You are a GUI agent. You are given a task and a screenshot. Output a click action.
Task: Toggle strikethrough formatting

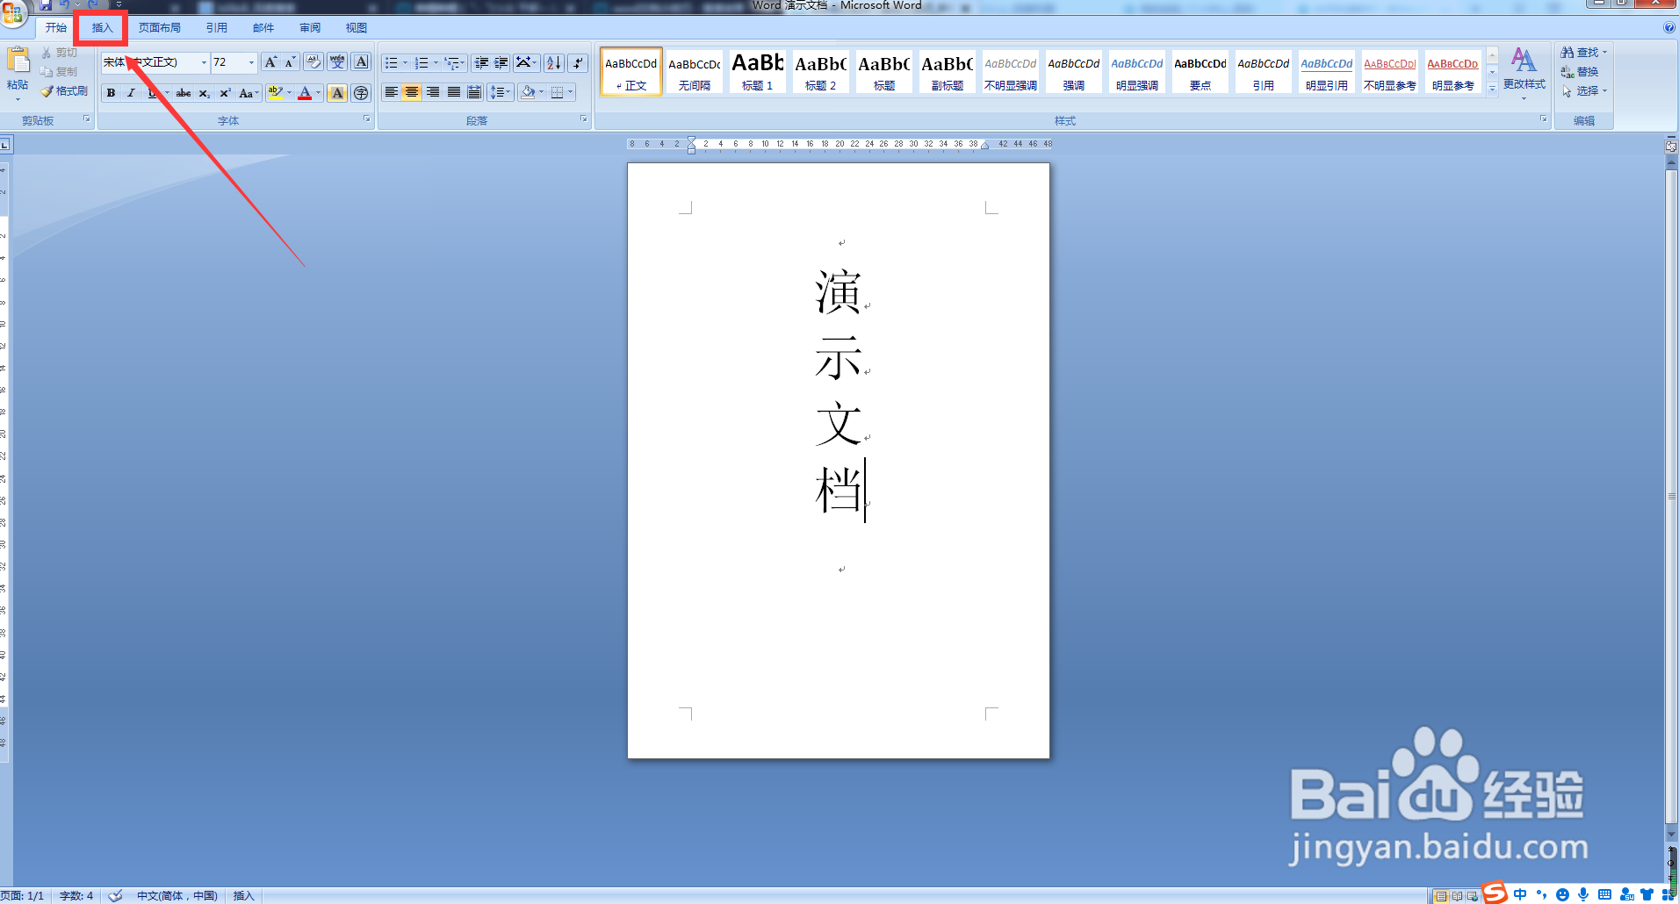(184, 93)
